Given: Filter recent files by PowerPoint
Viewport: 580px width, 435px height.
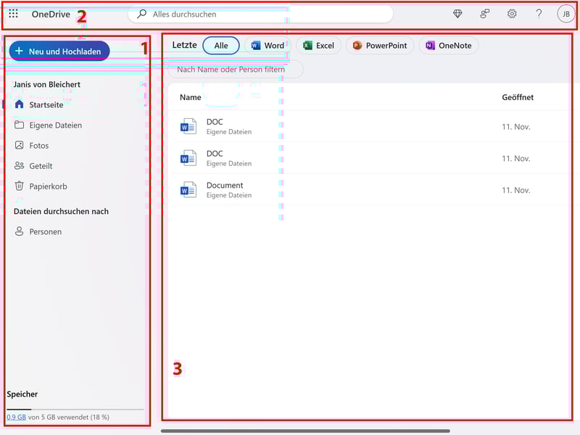Looking at the screenshot, I should 380,46.
